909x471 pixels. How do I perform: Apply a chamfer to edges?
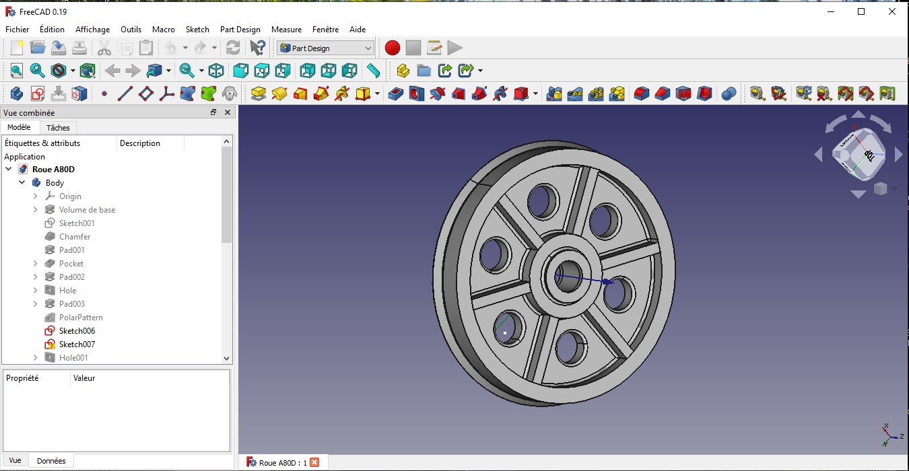[663, 94]
